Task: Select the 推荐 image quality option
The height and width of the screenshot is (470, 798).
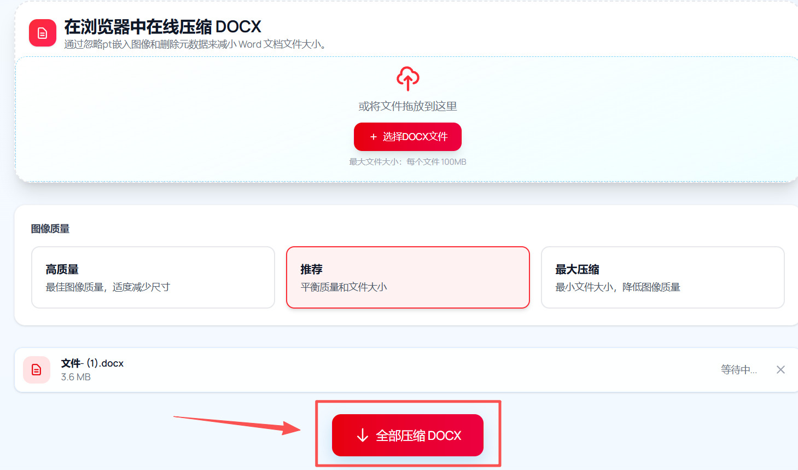Action: pyautogui.click(x=408, y=277)
